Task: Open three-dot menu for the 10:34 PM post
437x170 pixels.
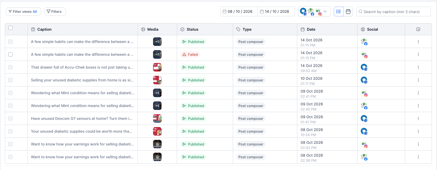Action: click(x=418, y=131)
